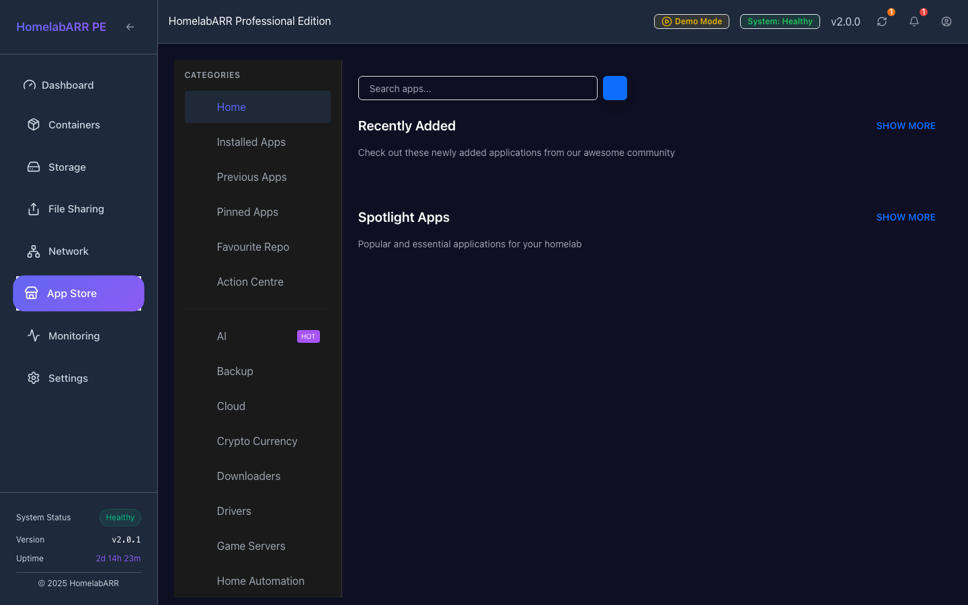The image size is (968, 605).
Task: Select the App Store sidebar item
Action: tap(79, 294)
